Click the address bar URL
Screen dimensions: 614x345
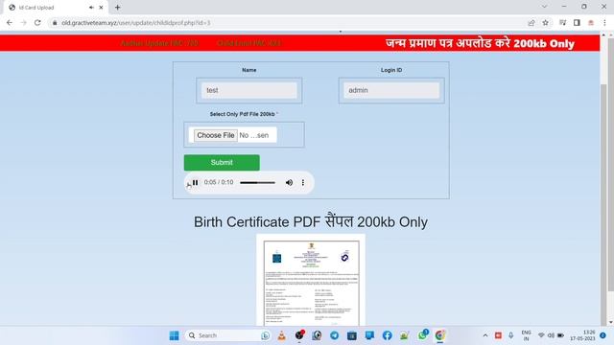click(136, 23)
